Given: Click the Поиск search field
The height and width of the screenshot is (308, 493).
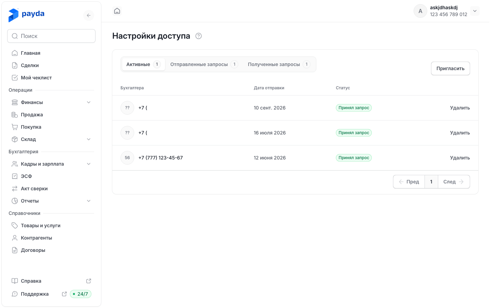Looking at the screenshot, I should click(x=51, y=36).
